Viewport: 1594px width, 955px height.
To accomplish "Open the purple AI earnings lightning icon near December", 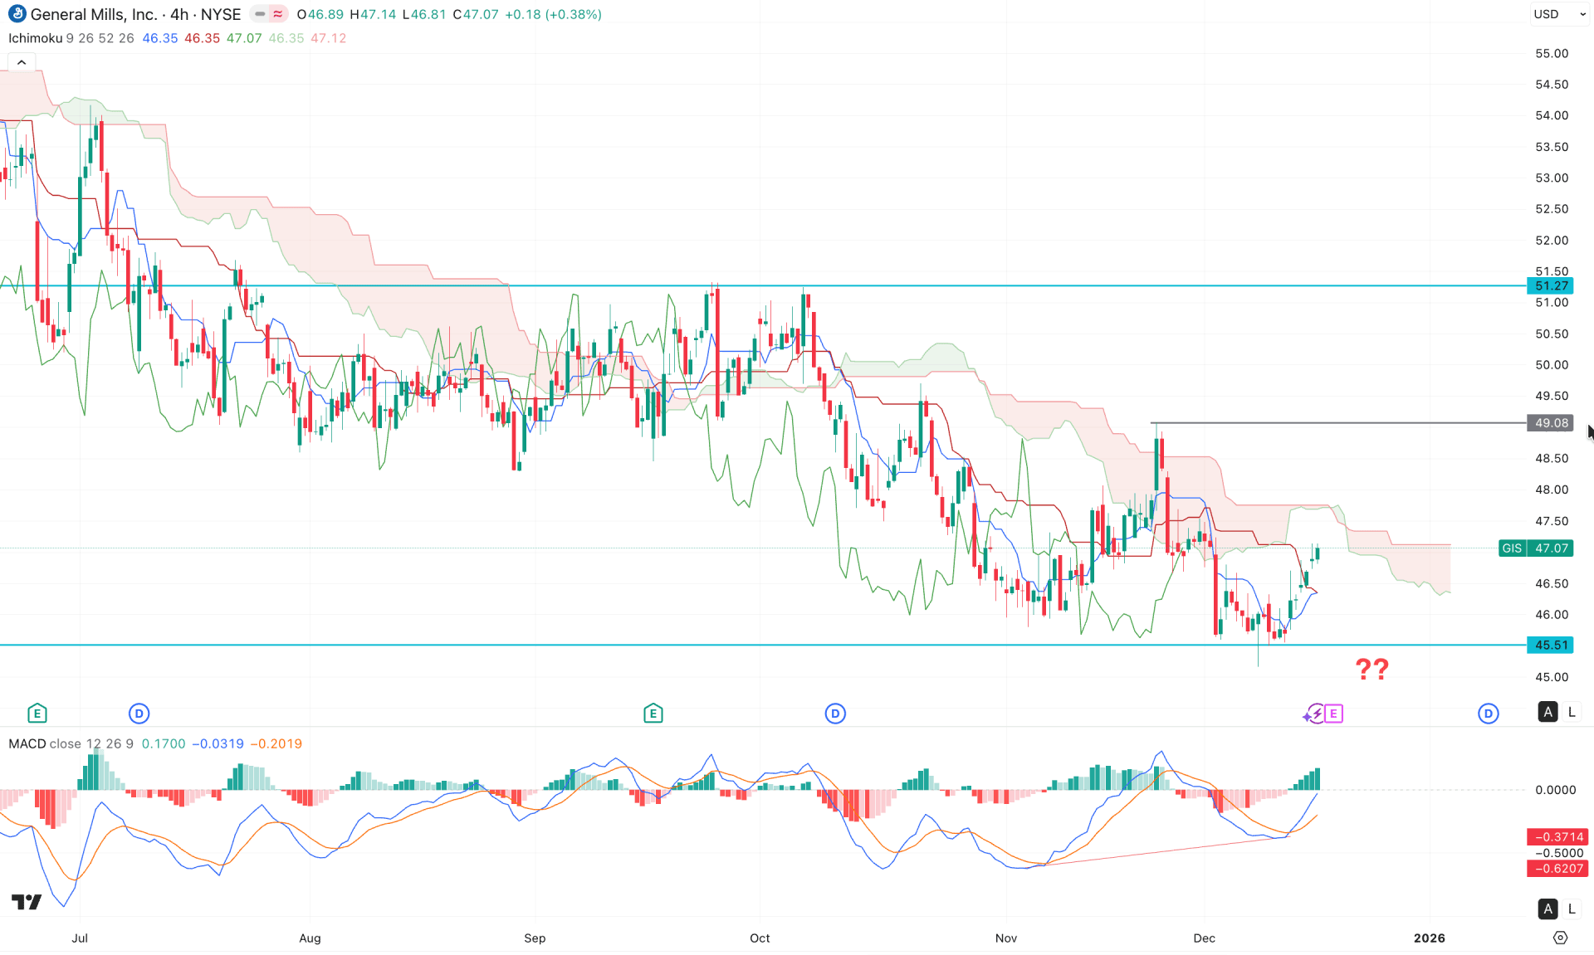I will (x=1316, y=714).
